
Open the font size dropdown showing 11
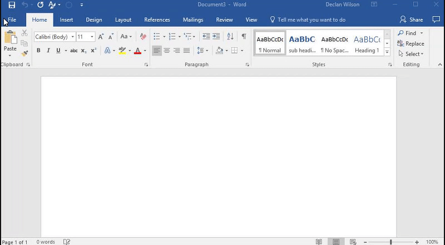pos(92,37)
